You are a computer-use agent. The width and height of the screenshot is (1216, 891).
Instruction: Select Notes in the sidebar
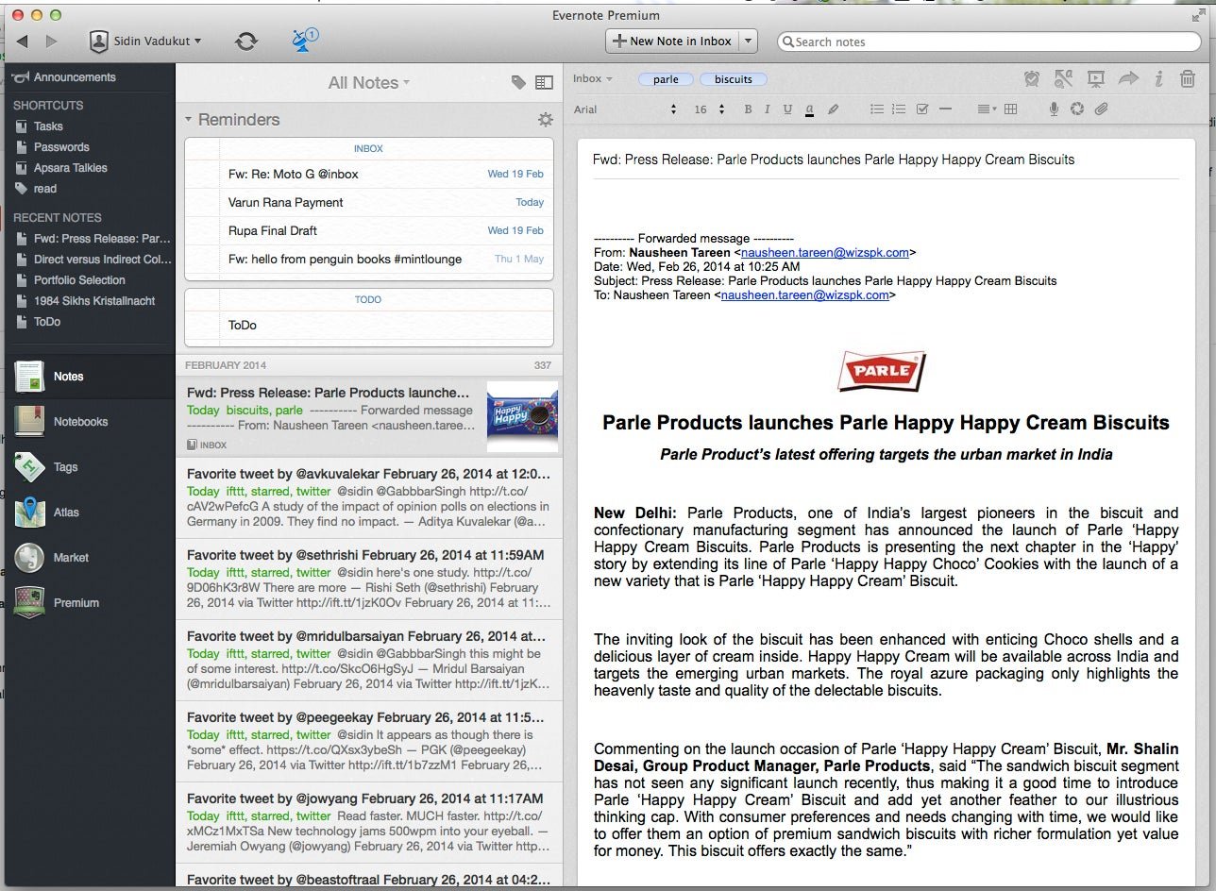pyautogui.click(x=88, y=377)
